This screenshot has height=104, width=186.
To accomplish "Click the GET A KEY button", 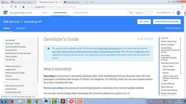I will coord(144,22).
